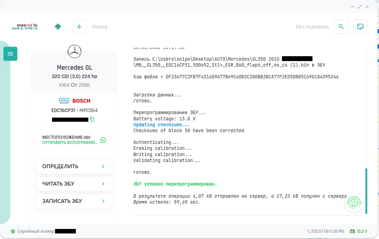
Task: Click the .bin file name line in log
Action: (229, 65)
